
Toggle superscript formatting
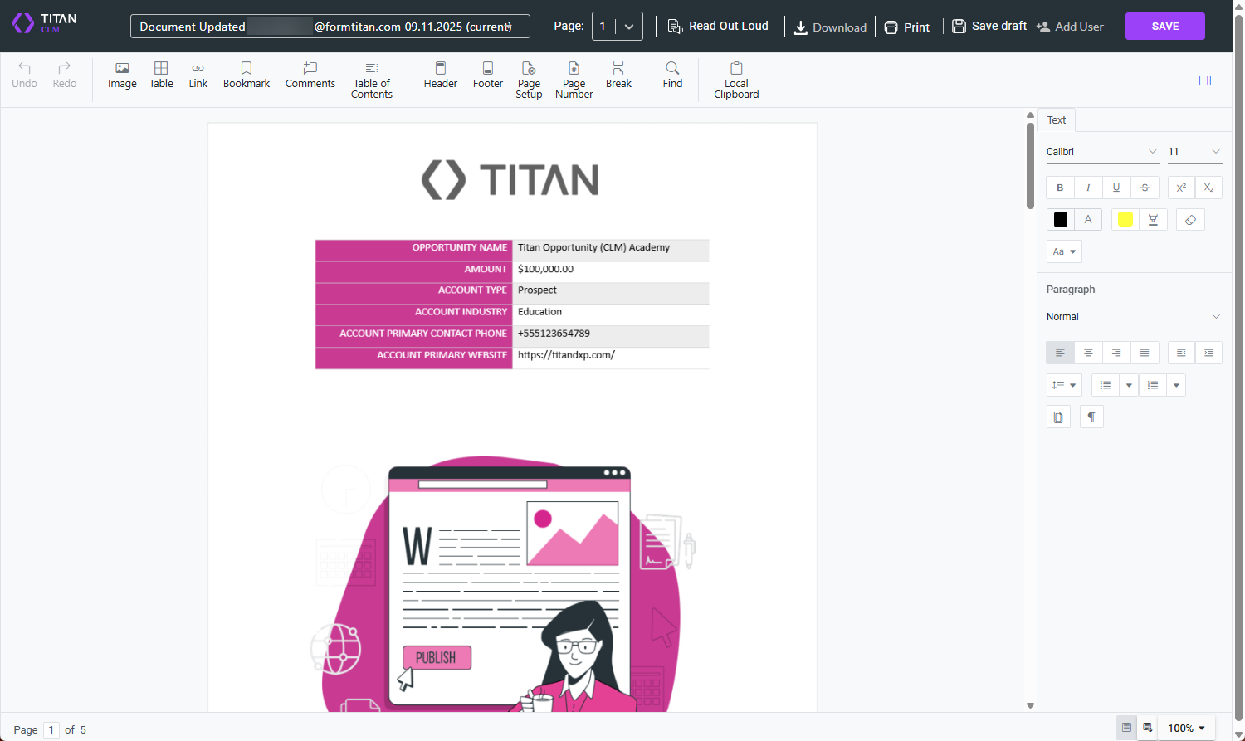coord(1180,187)
